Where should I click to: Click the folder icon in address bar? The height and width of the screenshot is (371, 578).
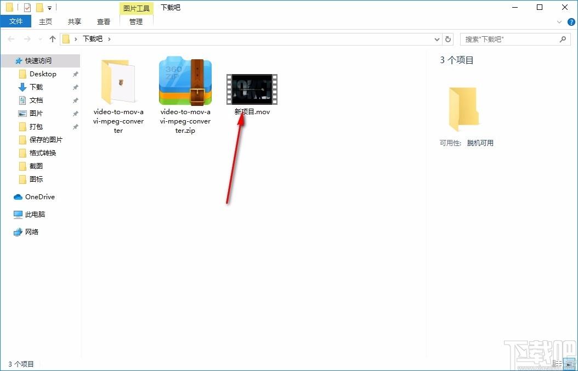coord(66,39)
